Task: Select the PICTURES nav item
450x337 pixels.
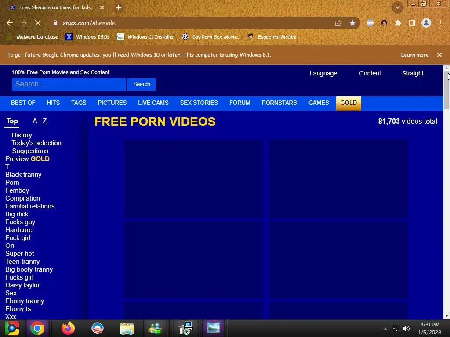Action: pyautogui.click(x=112, y=103)
